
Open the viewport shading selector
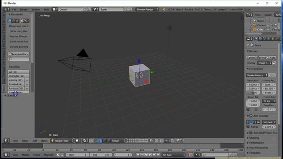(78, 140)
